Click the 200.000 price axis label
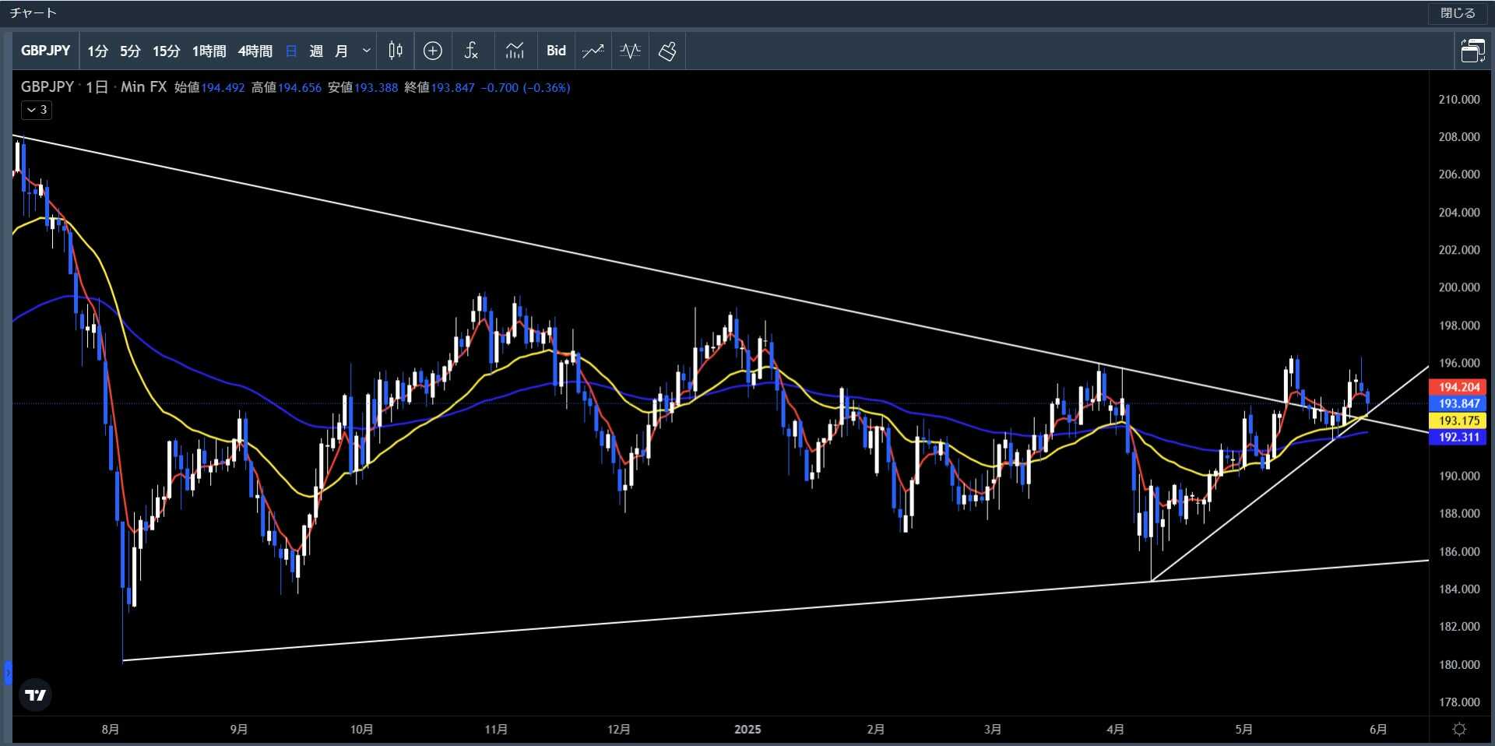1495x746 pixels. pyautogui.click(x=1459, y=287)
